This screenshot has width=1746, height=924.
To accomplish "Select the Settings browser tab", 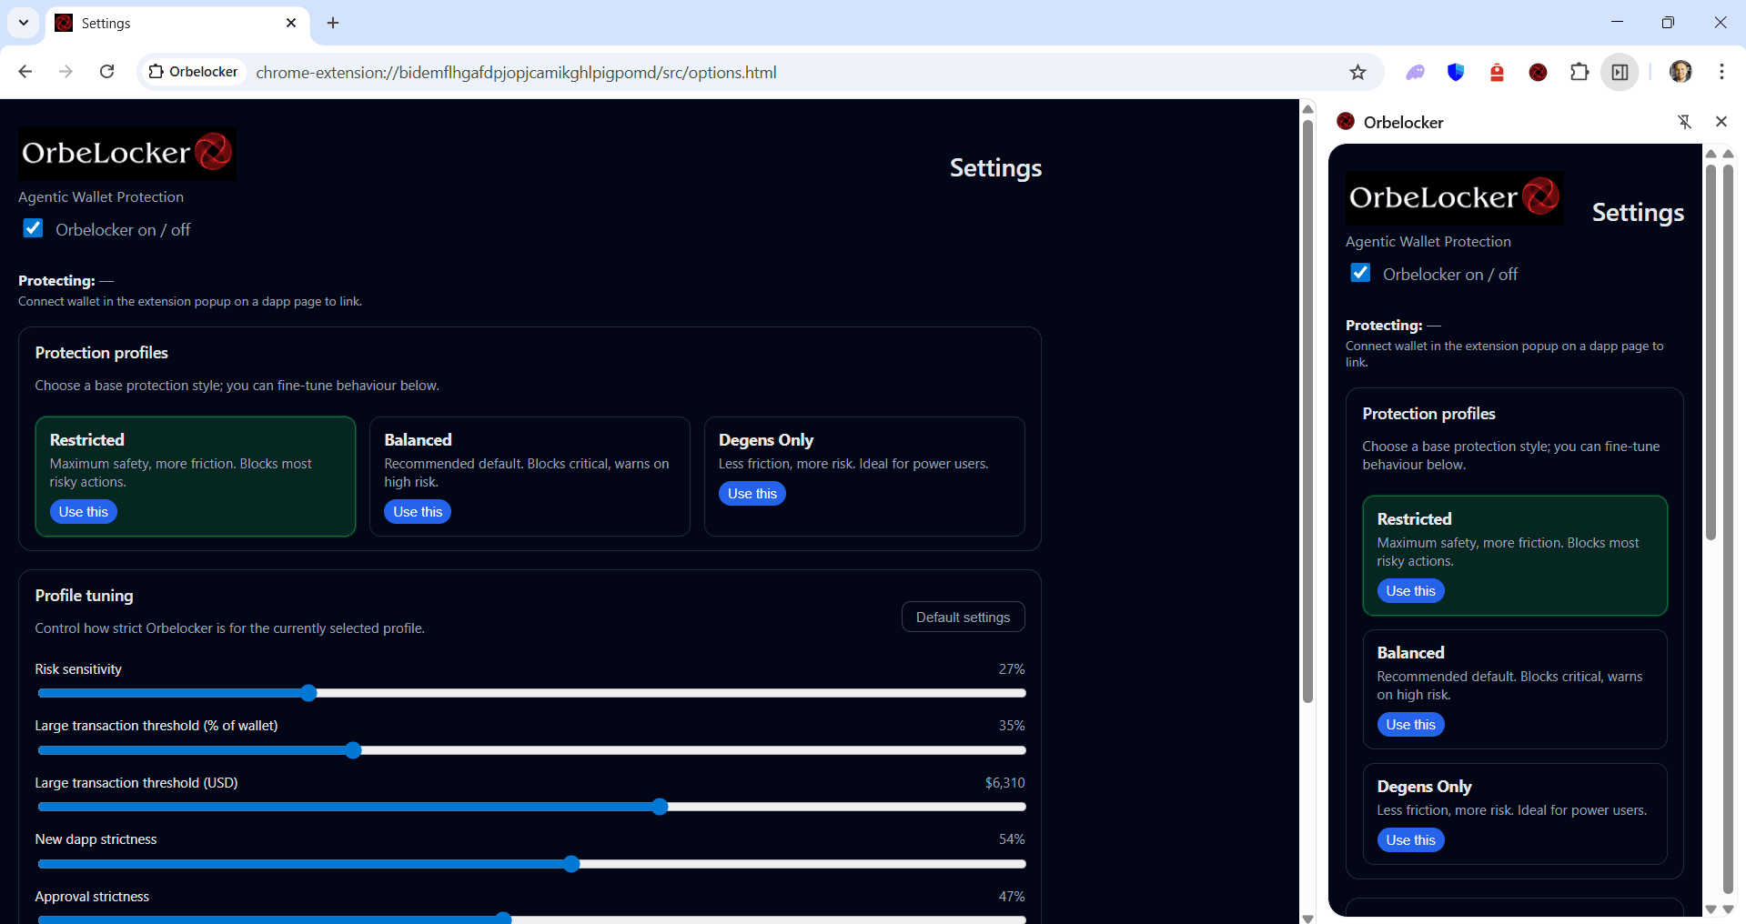I will [x=177, y=23].
